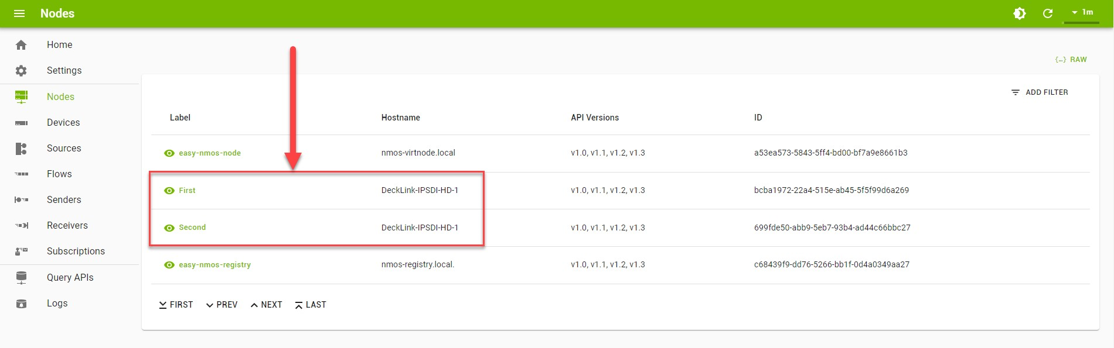Click API versions cell in easy-nmos-registry row

[608, 265]
